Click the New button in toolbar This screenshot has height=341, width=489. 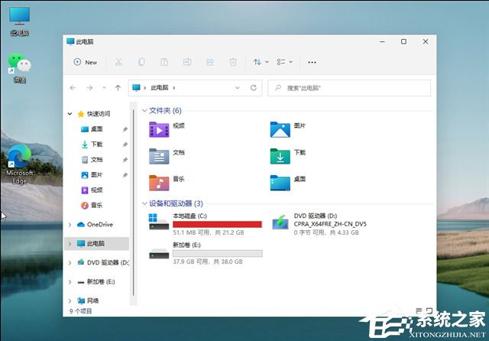tap(86, 62)
